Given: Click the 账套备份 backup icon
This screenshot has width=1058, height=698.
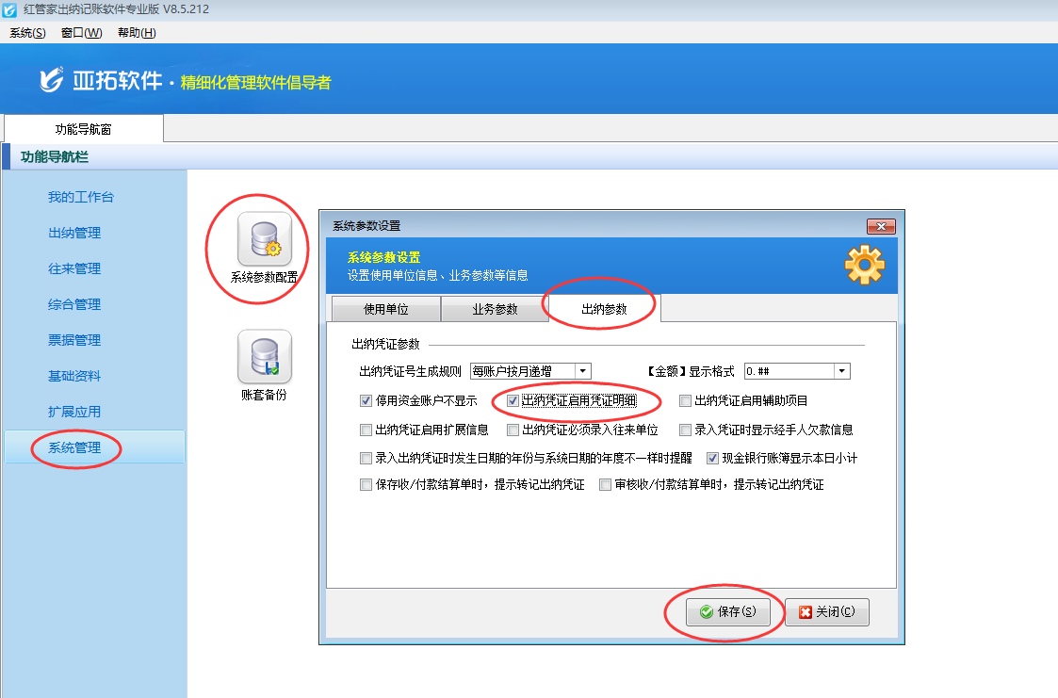Looking at the screenshot, I should point(264,357).
